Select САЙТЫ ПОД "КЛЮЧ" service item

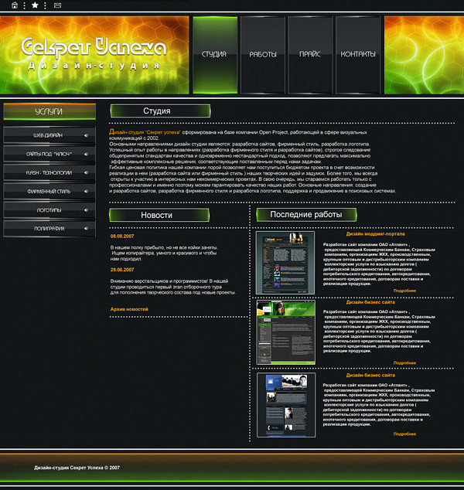[x=49, y=154]
